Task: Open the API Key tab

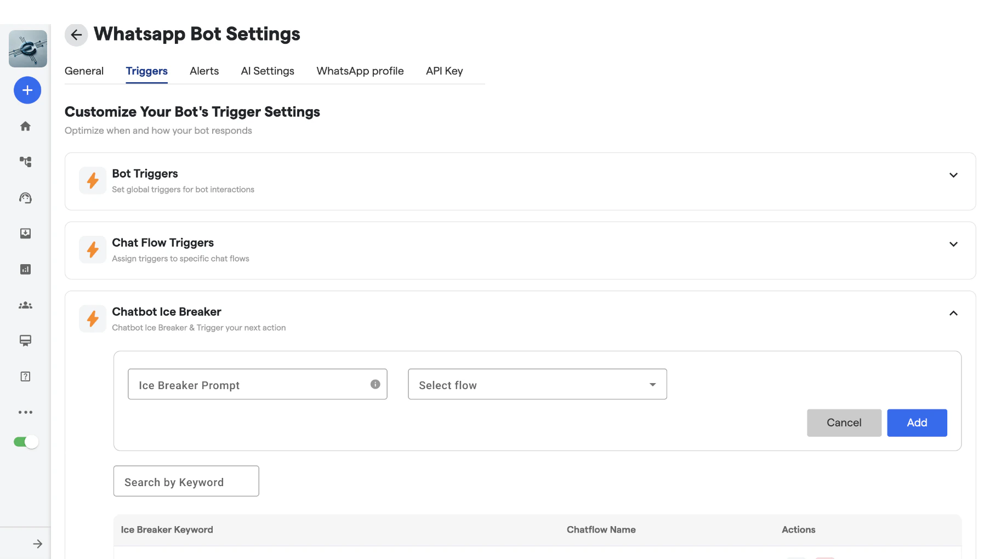Action: 445,71
